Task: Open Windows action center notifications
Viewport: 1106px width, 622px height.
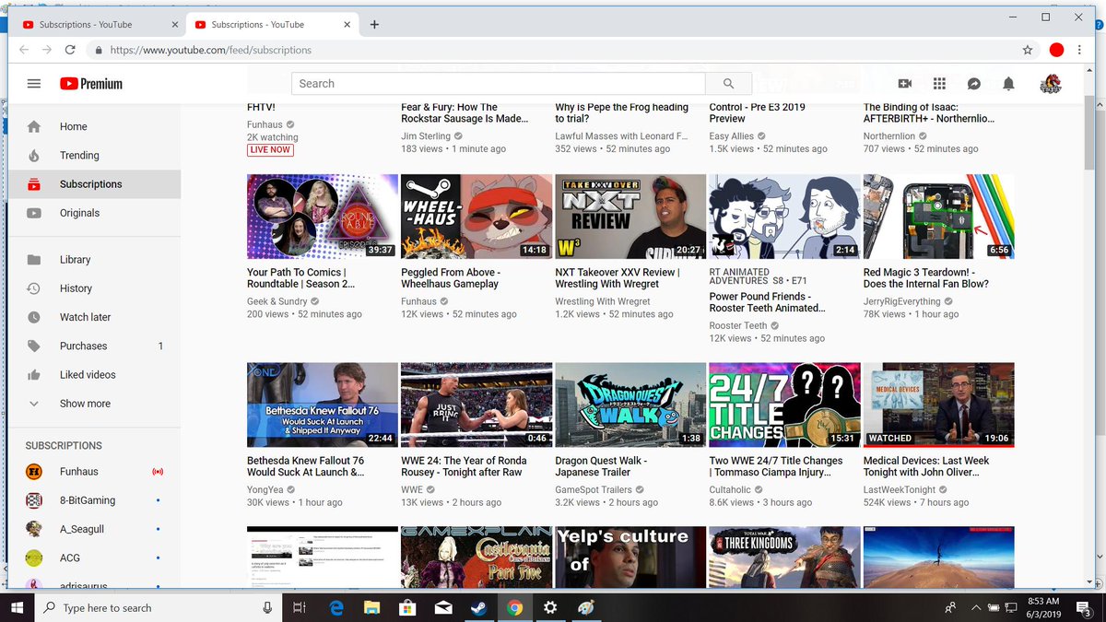Action: point(1084,607)
